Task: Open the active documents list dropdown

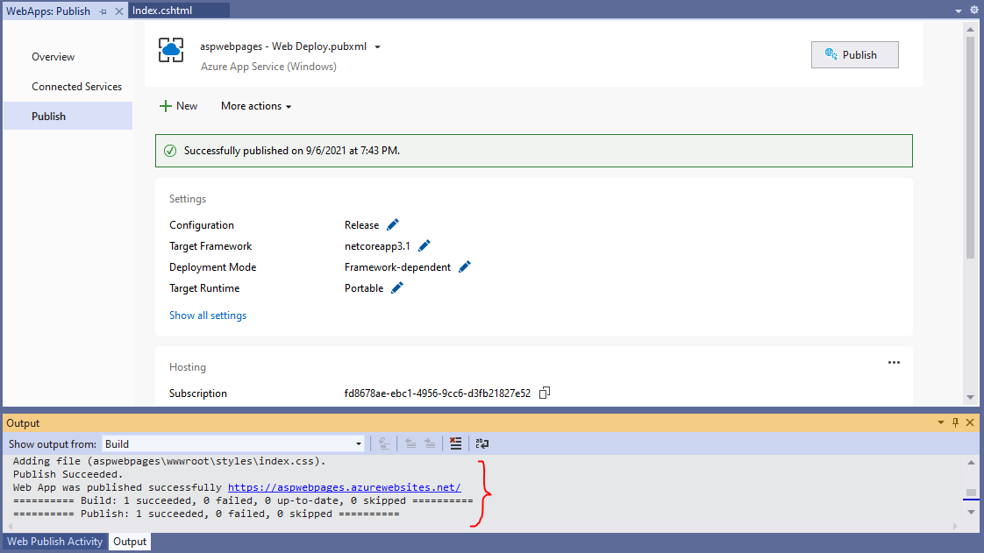Action: (959, 11)
